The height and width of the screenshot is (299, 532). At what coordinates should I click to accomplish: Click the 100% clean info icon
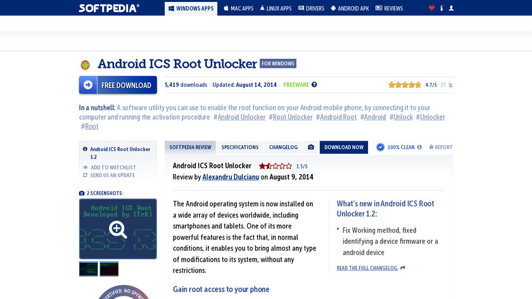click(x=419, y=147)
